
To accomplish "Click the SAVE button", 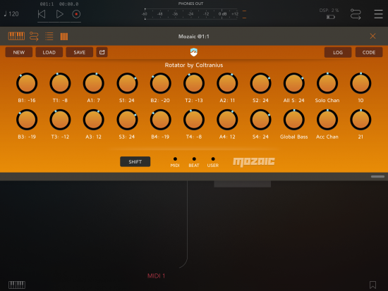I will click(x=80, y=52).
